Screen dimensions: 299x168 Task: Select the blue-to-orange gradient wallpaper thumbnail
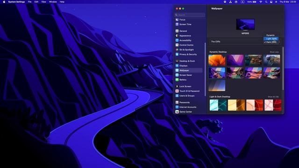pyautogui.click(x=217, y=85)
